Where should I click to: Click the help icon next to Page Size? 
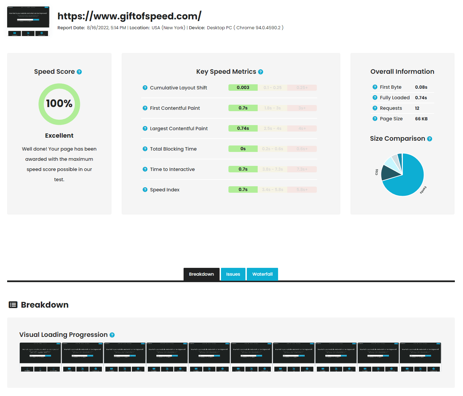coord(375,119)
